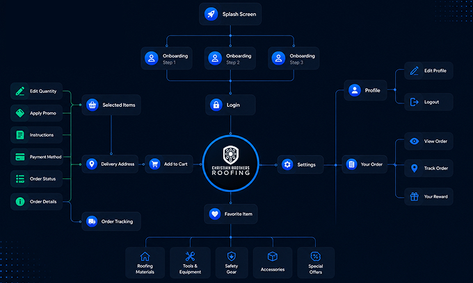Click the Onboarding Step 1 text
473x283 pixels.
(x=175, y=59)
